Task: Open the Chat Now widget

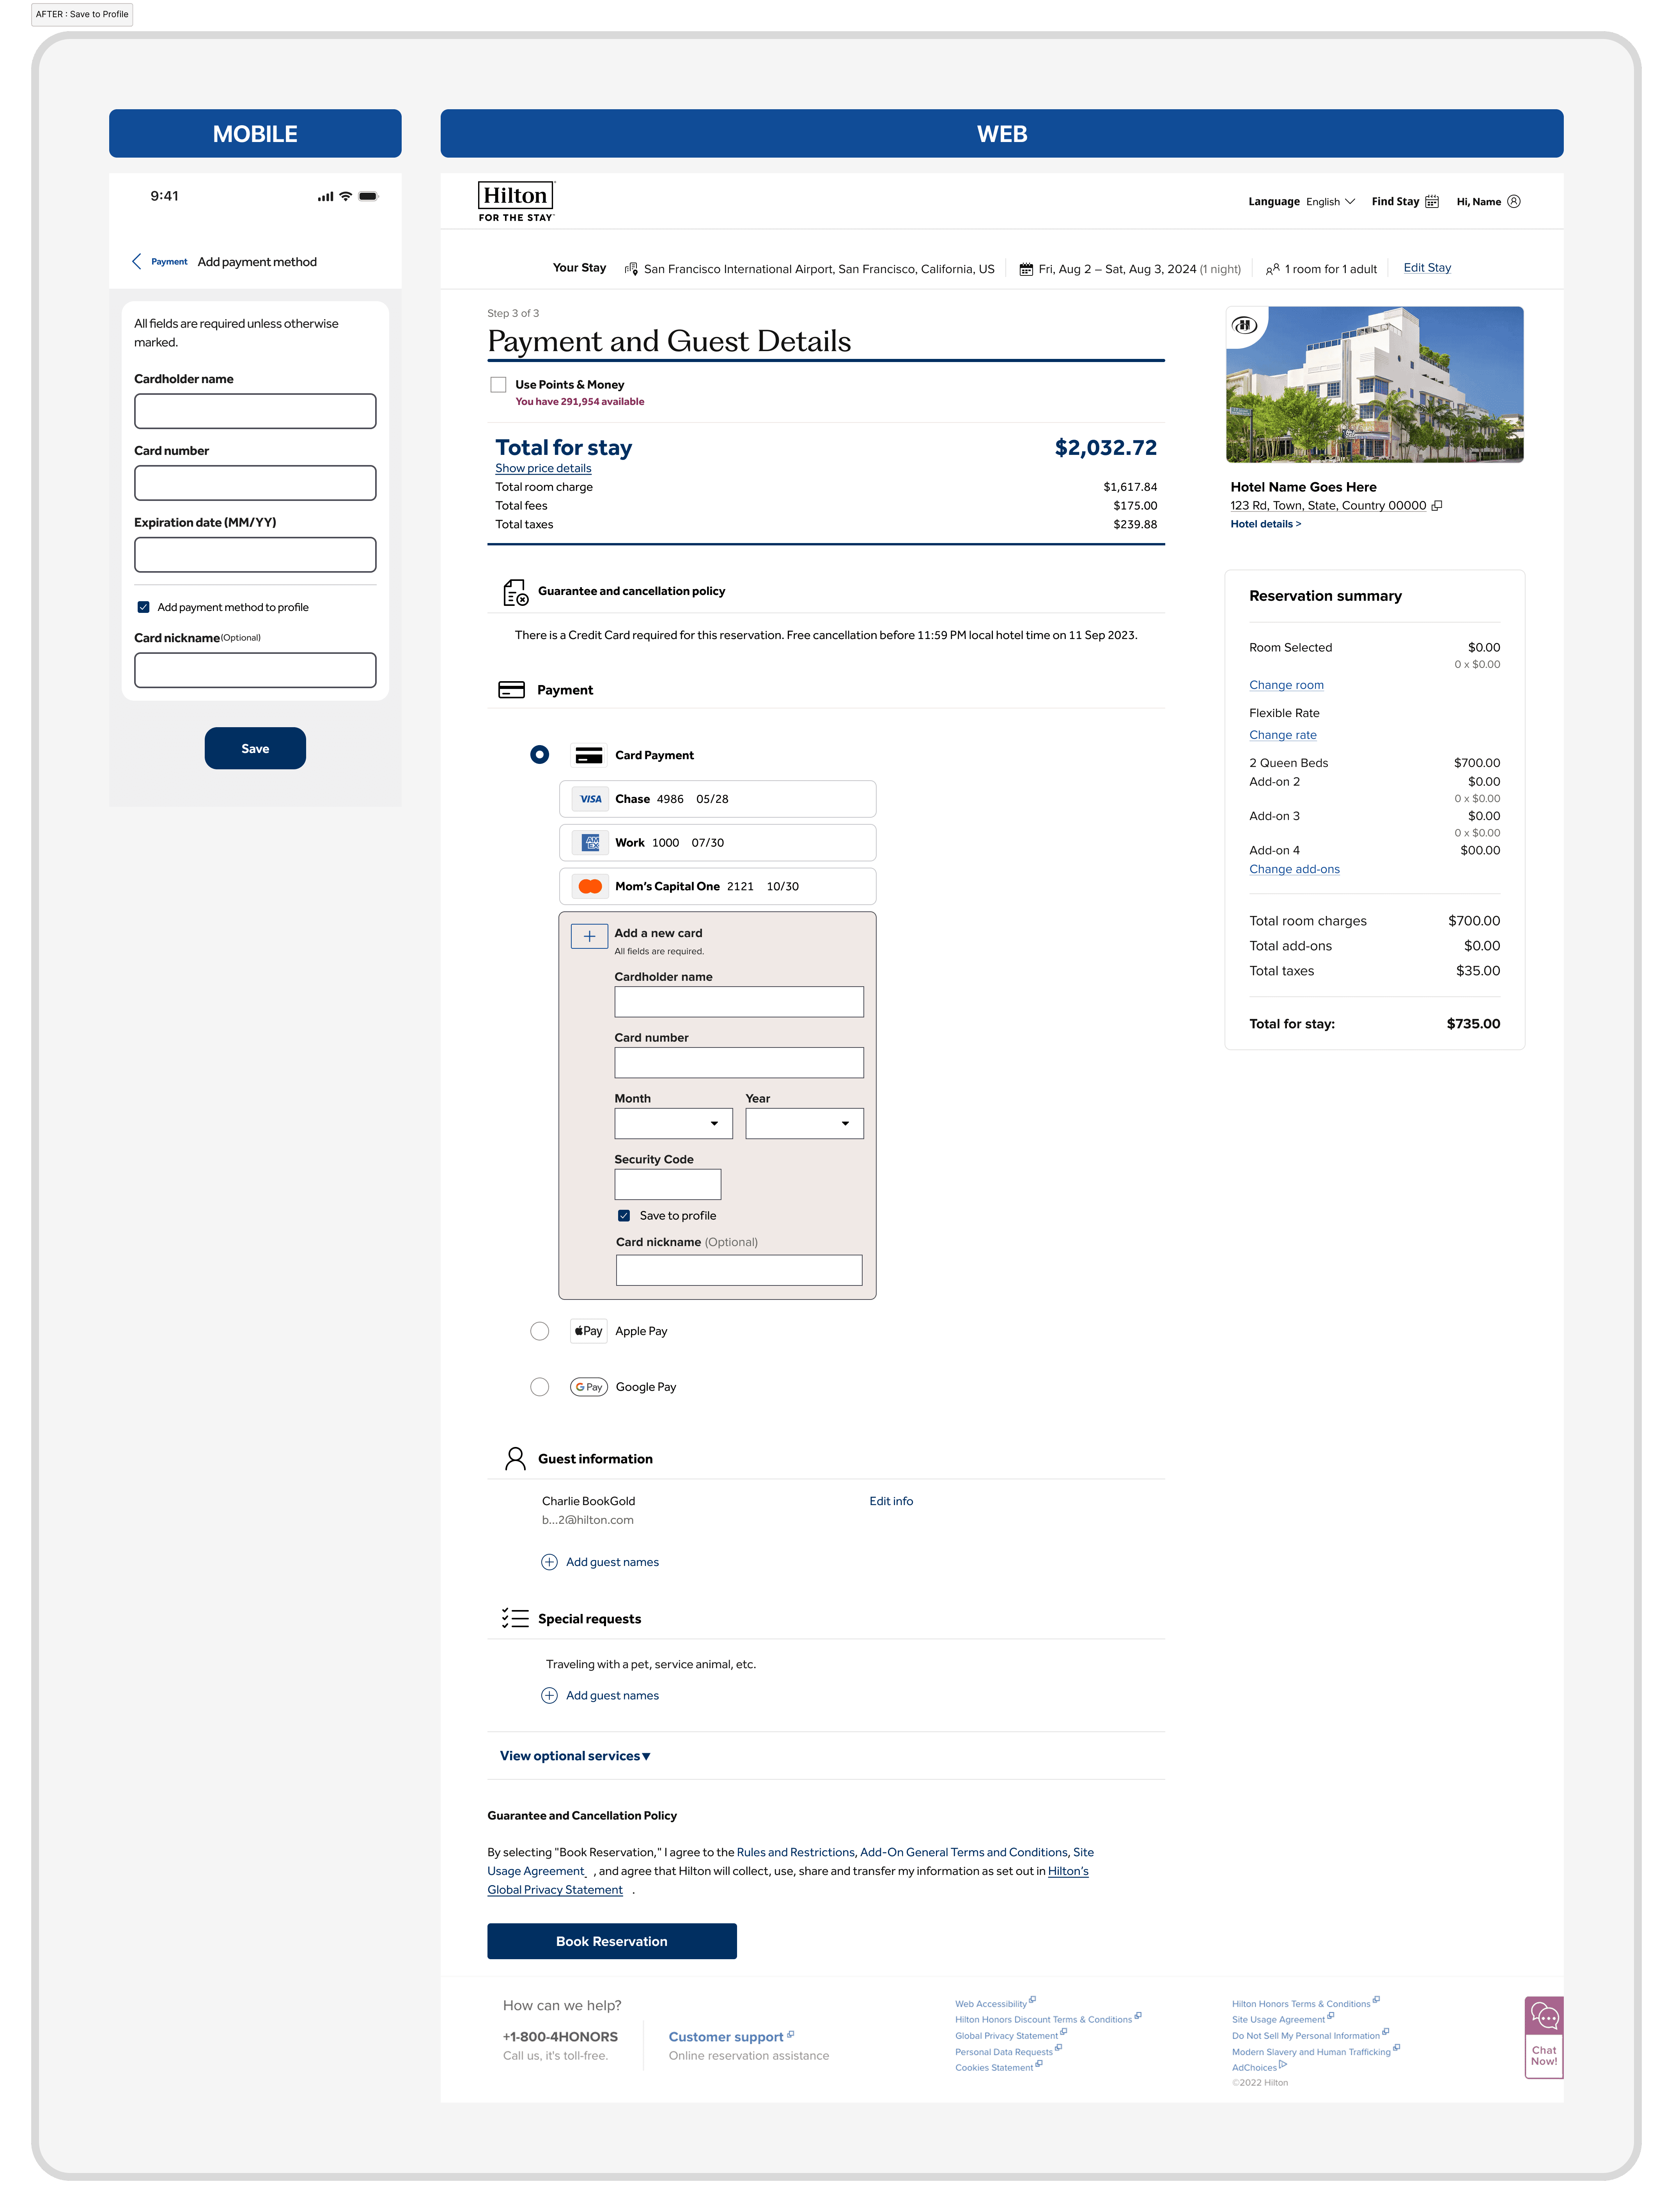Action: (1543, 2037)
